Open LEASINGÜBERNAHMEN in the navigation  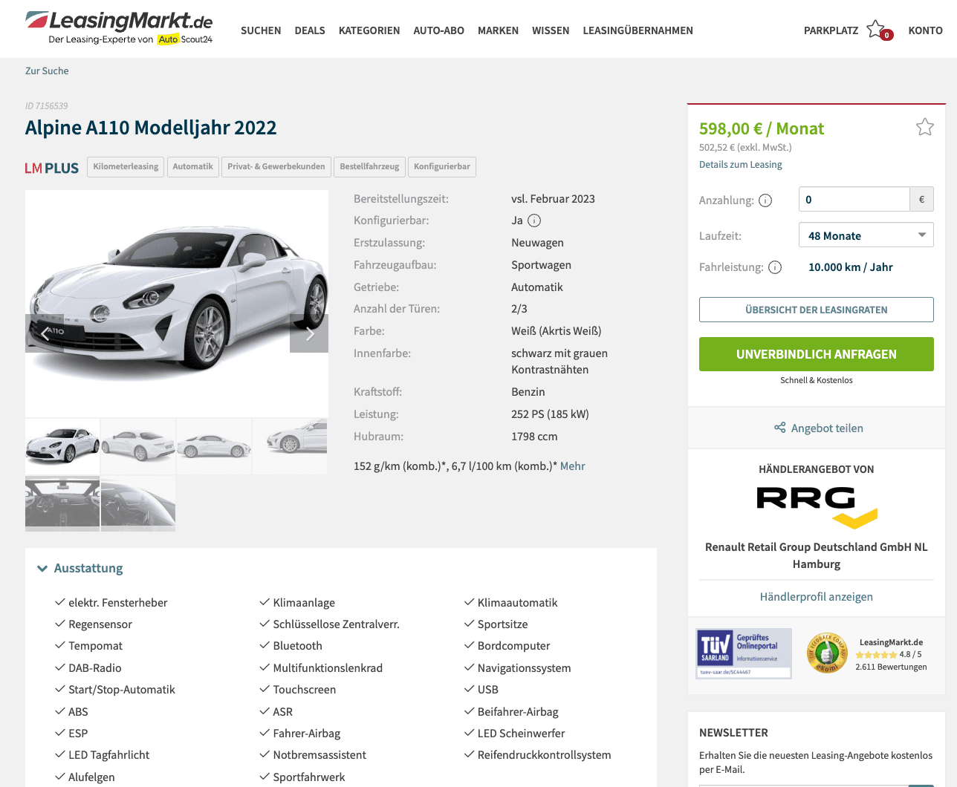638,30
